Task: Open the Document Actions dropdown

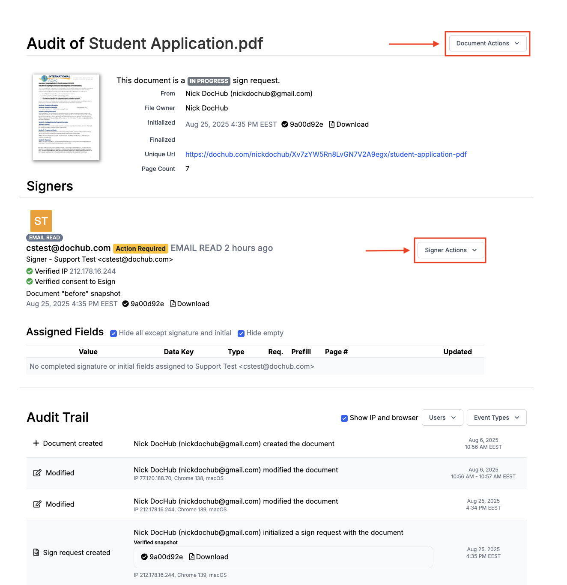Action: 487,43
